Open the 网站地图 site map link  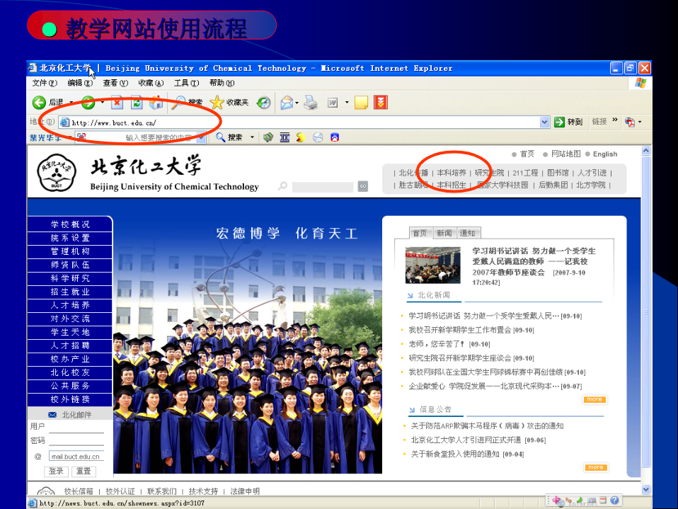point(566,154)
